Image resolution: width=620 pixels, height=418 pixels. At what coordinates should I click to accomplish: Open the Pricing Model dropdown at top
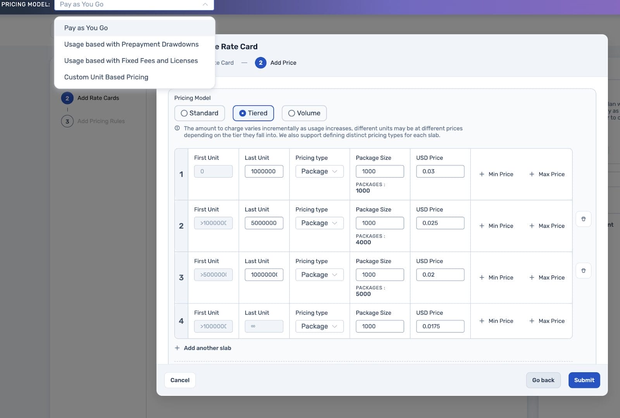click(134, 5)
